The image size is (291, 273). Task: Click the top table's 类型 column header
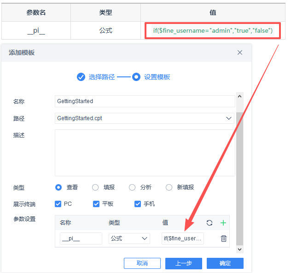click(105, 12)
